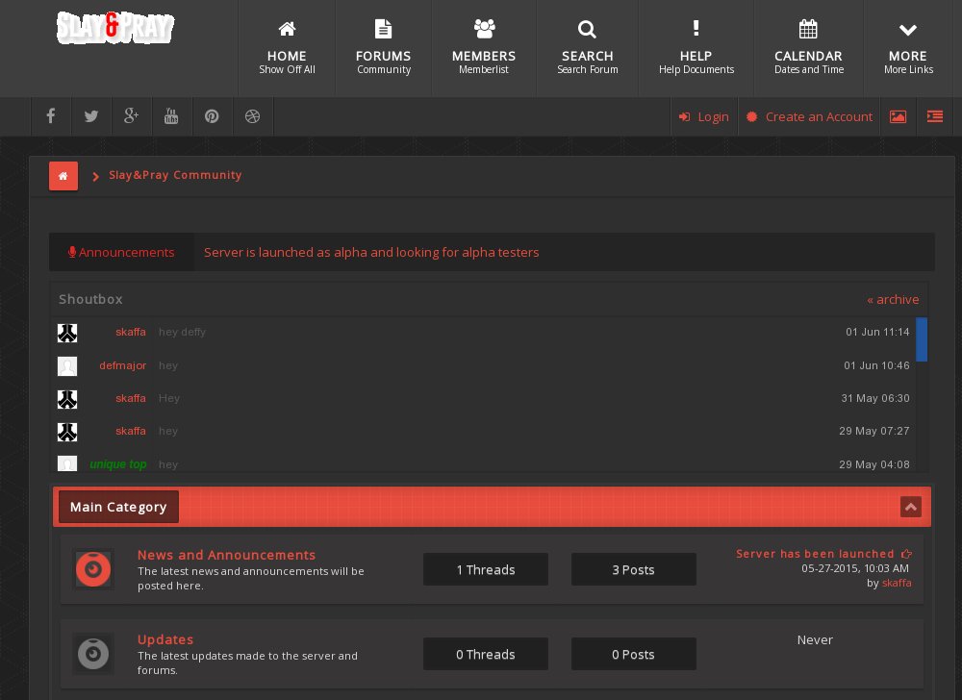Open the Forums menu item
The height and width of the screenshot is (700, 962).
(x=383, y=48)
